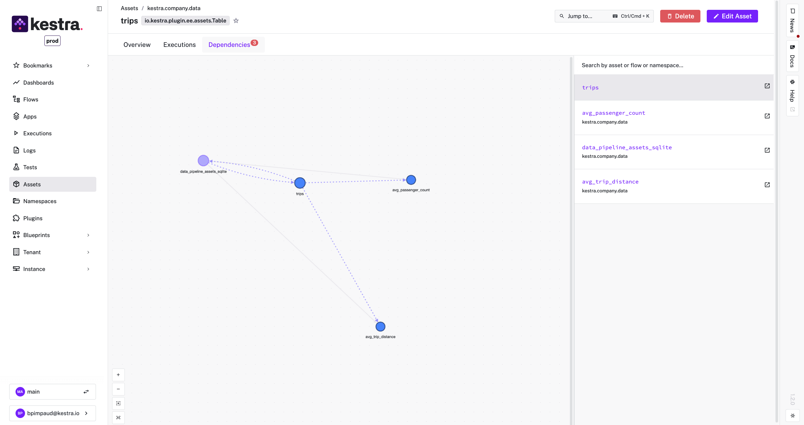The image size is (804, 425).
Task: Expand the Instance section
Action: pyautogui.click(x=88, y=269)
